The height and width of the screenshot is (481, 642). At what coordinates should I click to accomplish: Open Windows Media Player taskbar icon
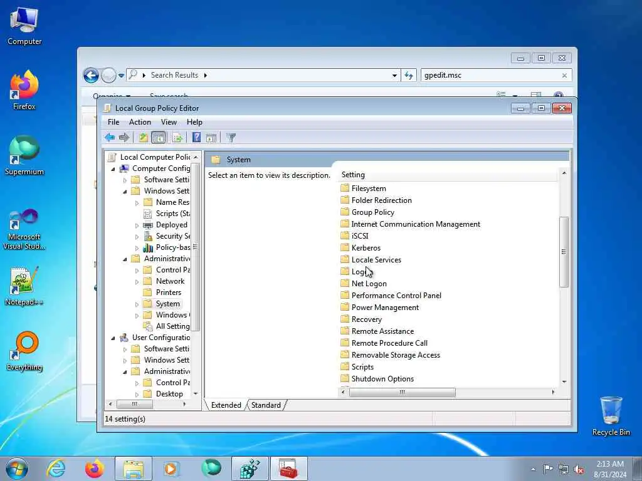tap(171, 468)
